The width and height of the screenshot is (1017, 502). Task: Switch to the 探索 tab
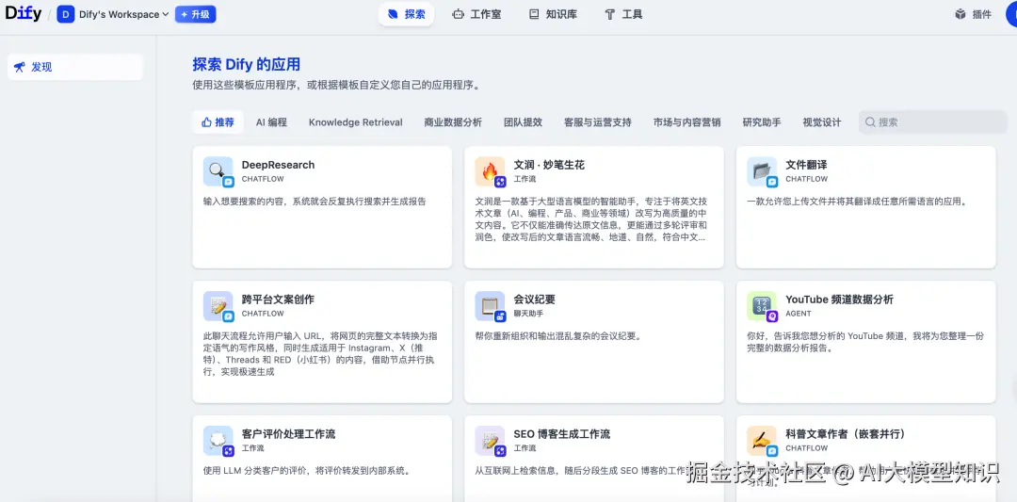pos(406,14)
